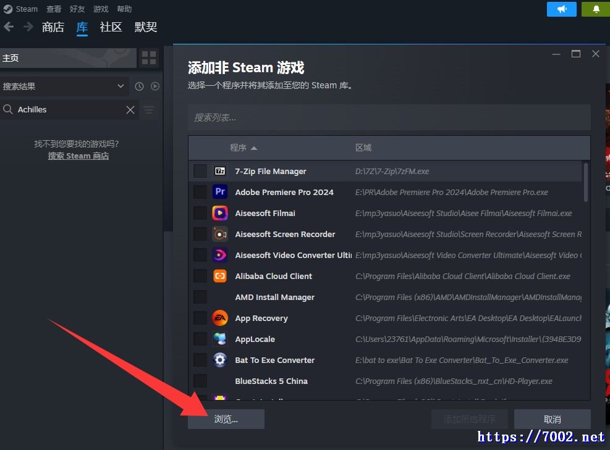
Task: Go forward with the right arrow
Action: 28,27
